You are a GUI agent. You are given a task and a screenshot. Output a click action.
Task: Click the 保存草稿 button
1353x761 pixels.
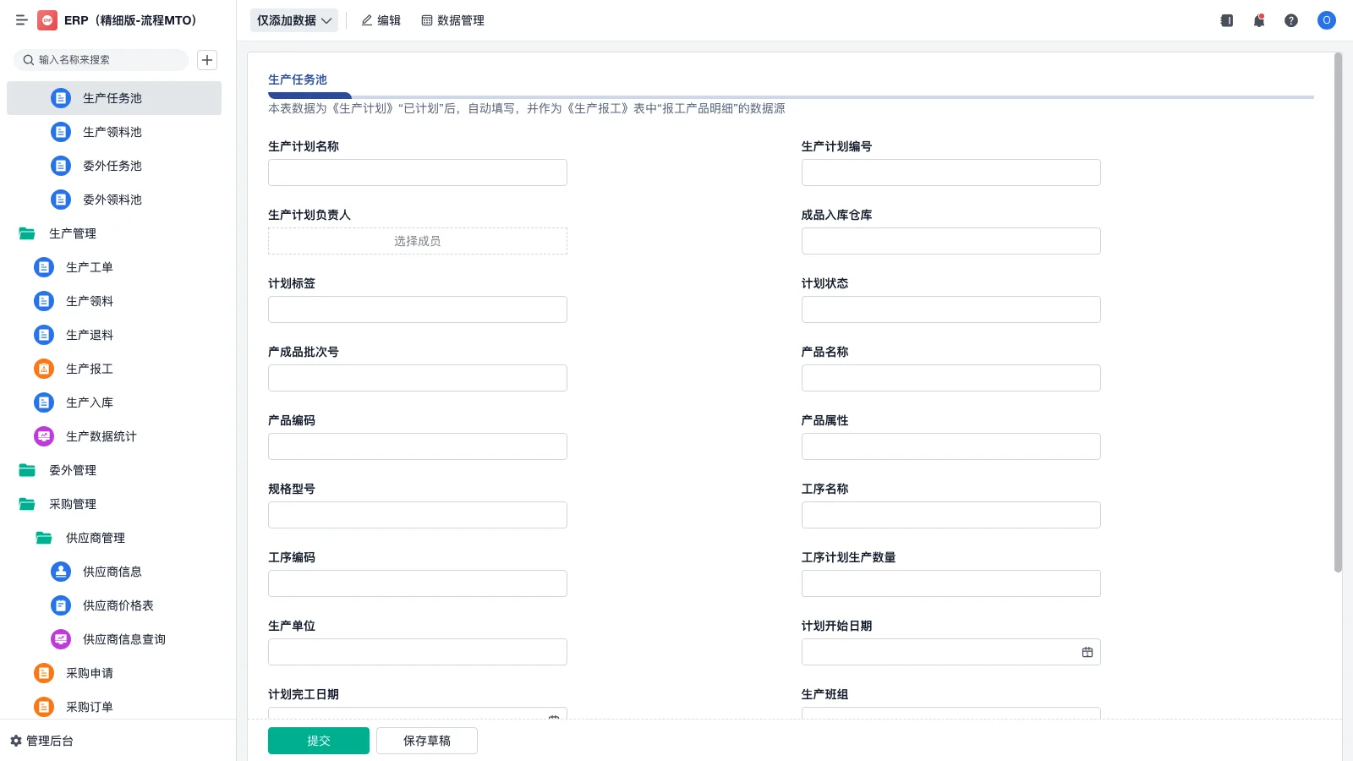[x=426, y=740]
